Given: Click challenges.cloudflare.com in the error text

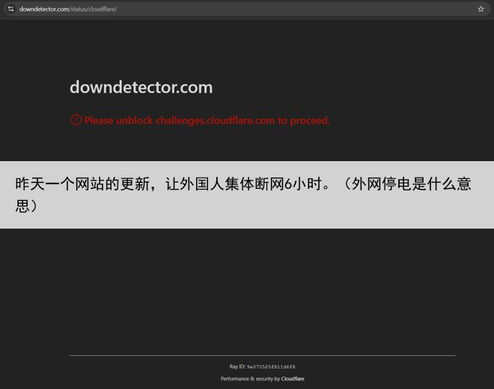Looking at the screenshot, I should 215,121.
